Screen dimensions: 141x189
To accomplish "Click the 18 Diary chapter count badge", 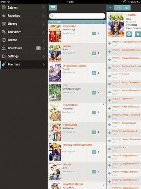I will point(94,172).
